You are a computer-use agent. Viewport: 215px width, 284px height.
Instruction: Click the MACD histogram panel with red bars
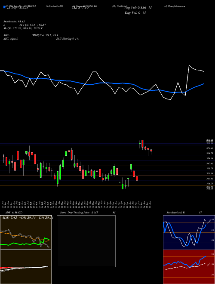(x=26, y=267)
